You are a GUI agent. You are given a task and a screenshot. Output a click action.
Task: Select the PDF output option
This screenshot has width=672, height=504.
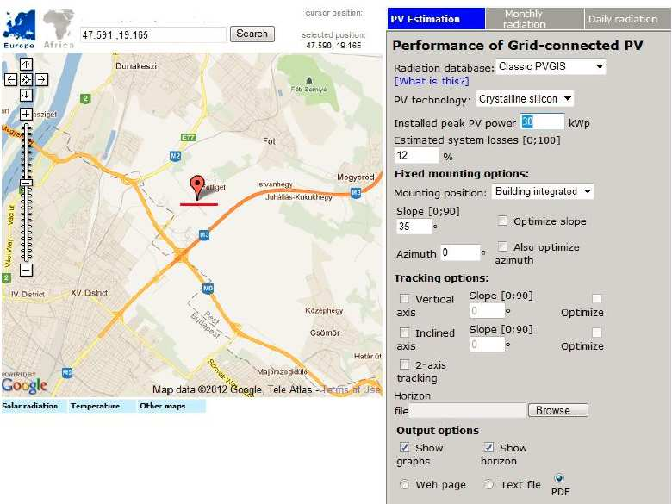click(559, 478)
